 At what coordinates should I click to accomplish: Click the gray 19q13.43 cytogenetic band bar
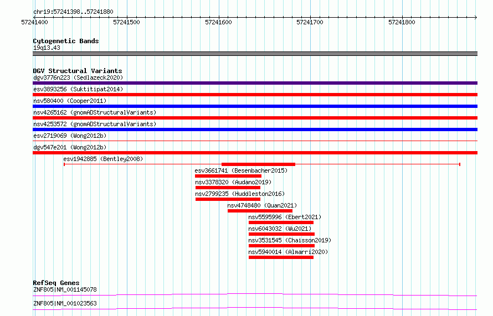coord(255,54)
